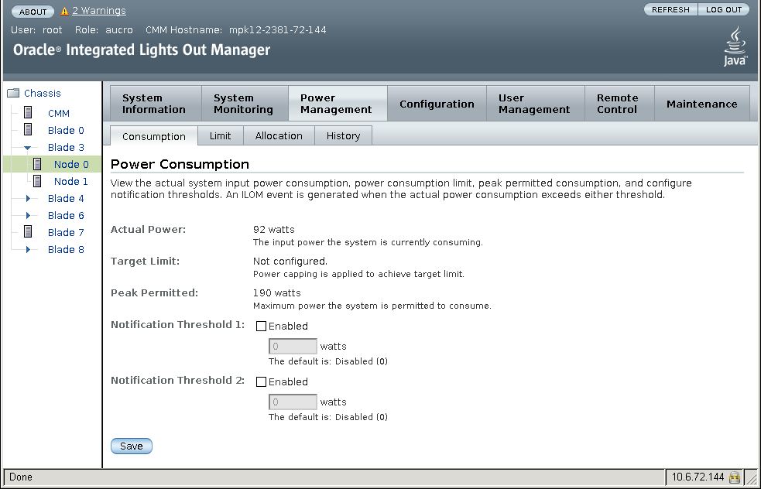
Task: Select Blade 0 in the tree
Action: pyautogui.click(x=66, y=130)
